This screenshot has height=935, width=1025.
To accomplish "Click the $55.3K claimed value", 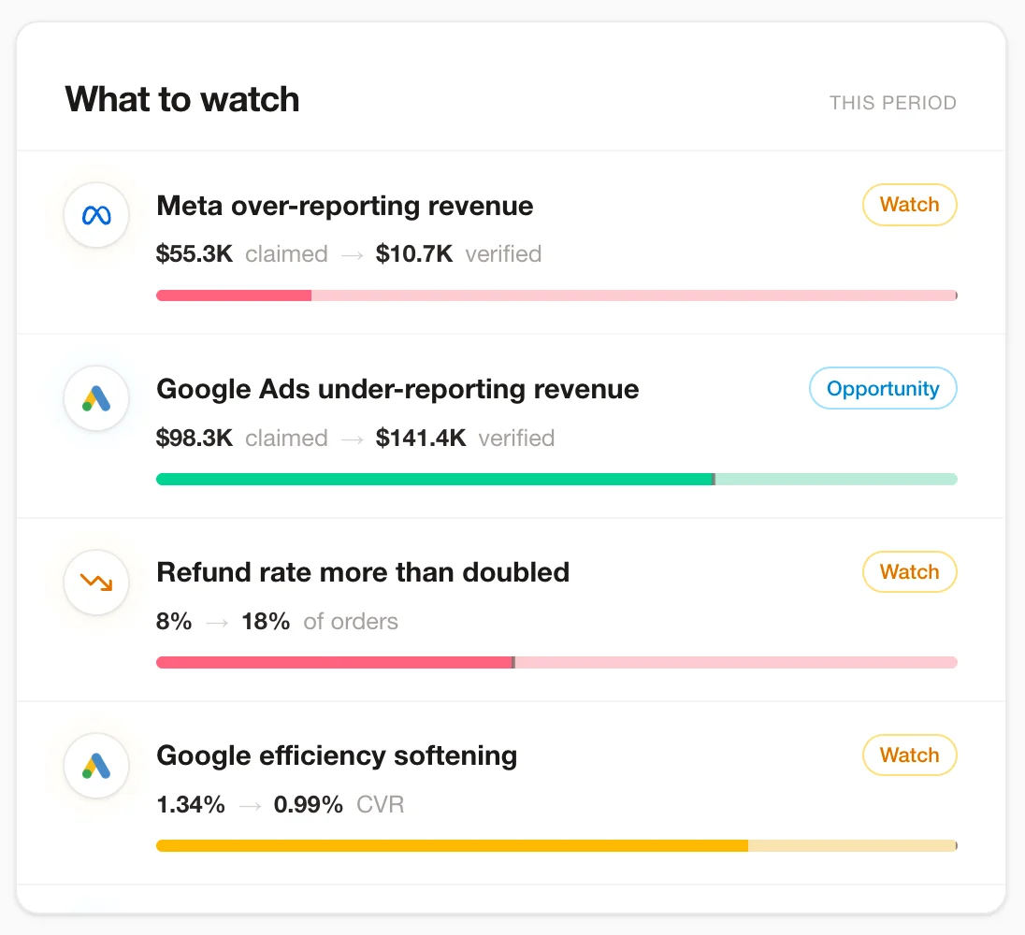I will (x=195, y=254).
